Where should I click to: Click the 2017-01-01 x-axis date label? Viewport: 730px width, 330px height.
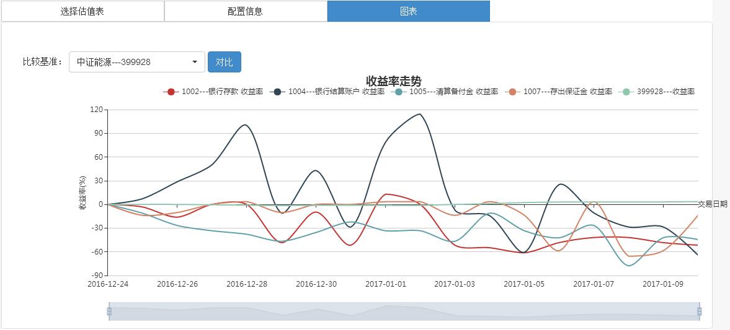point(386,284)
